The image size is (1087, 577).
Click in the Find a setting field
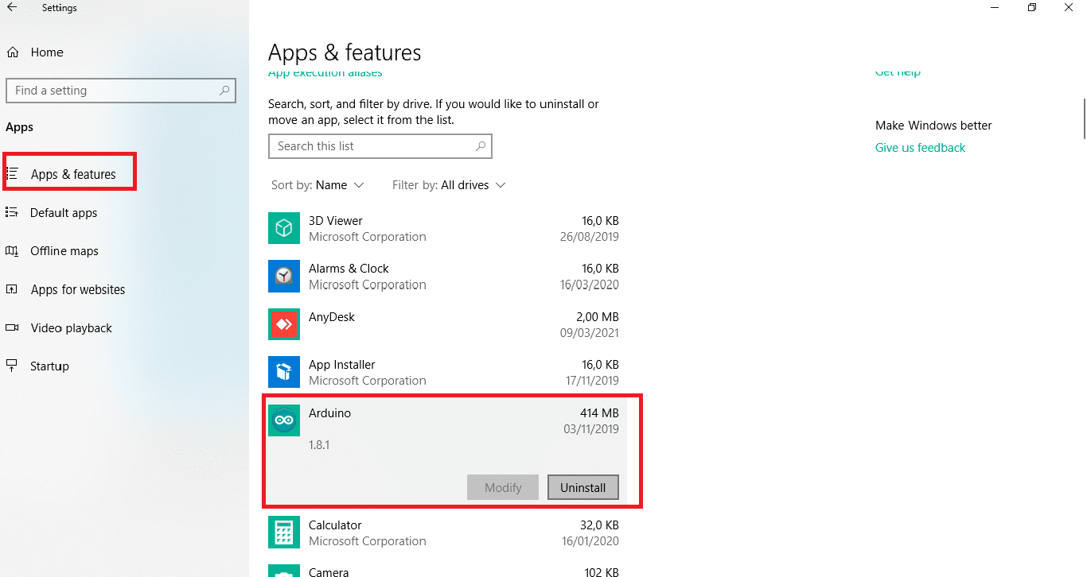tap(121, 91)
